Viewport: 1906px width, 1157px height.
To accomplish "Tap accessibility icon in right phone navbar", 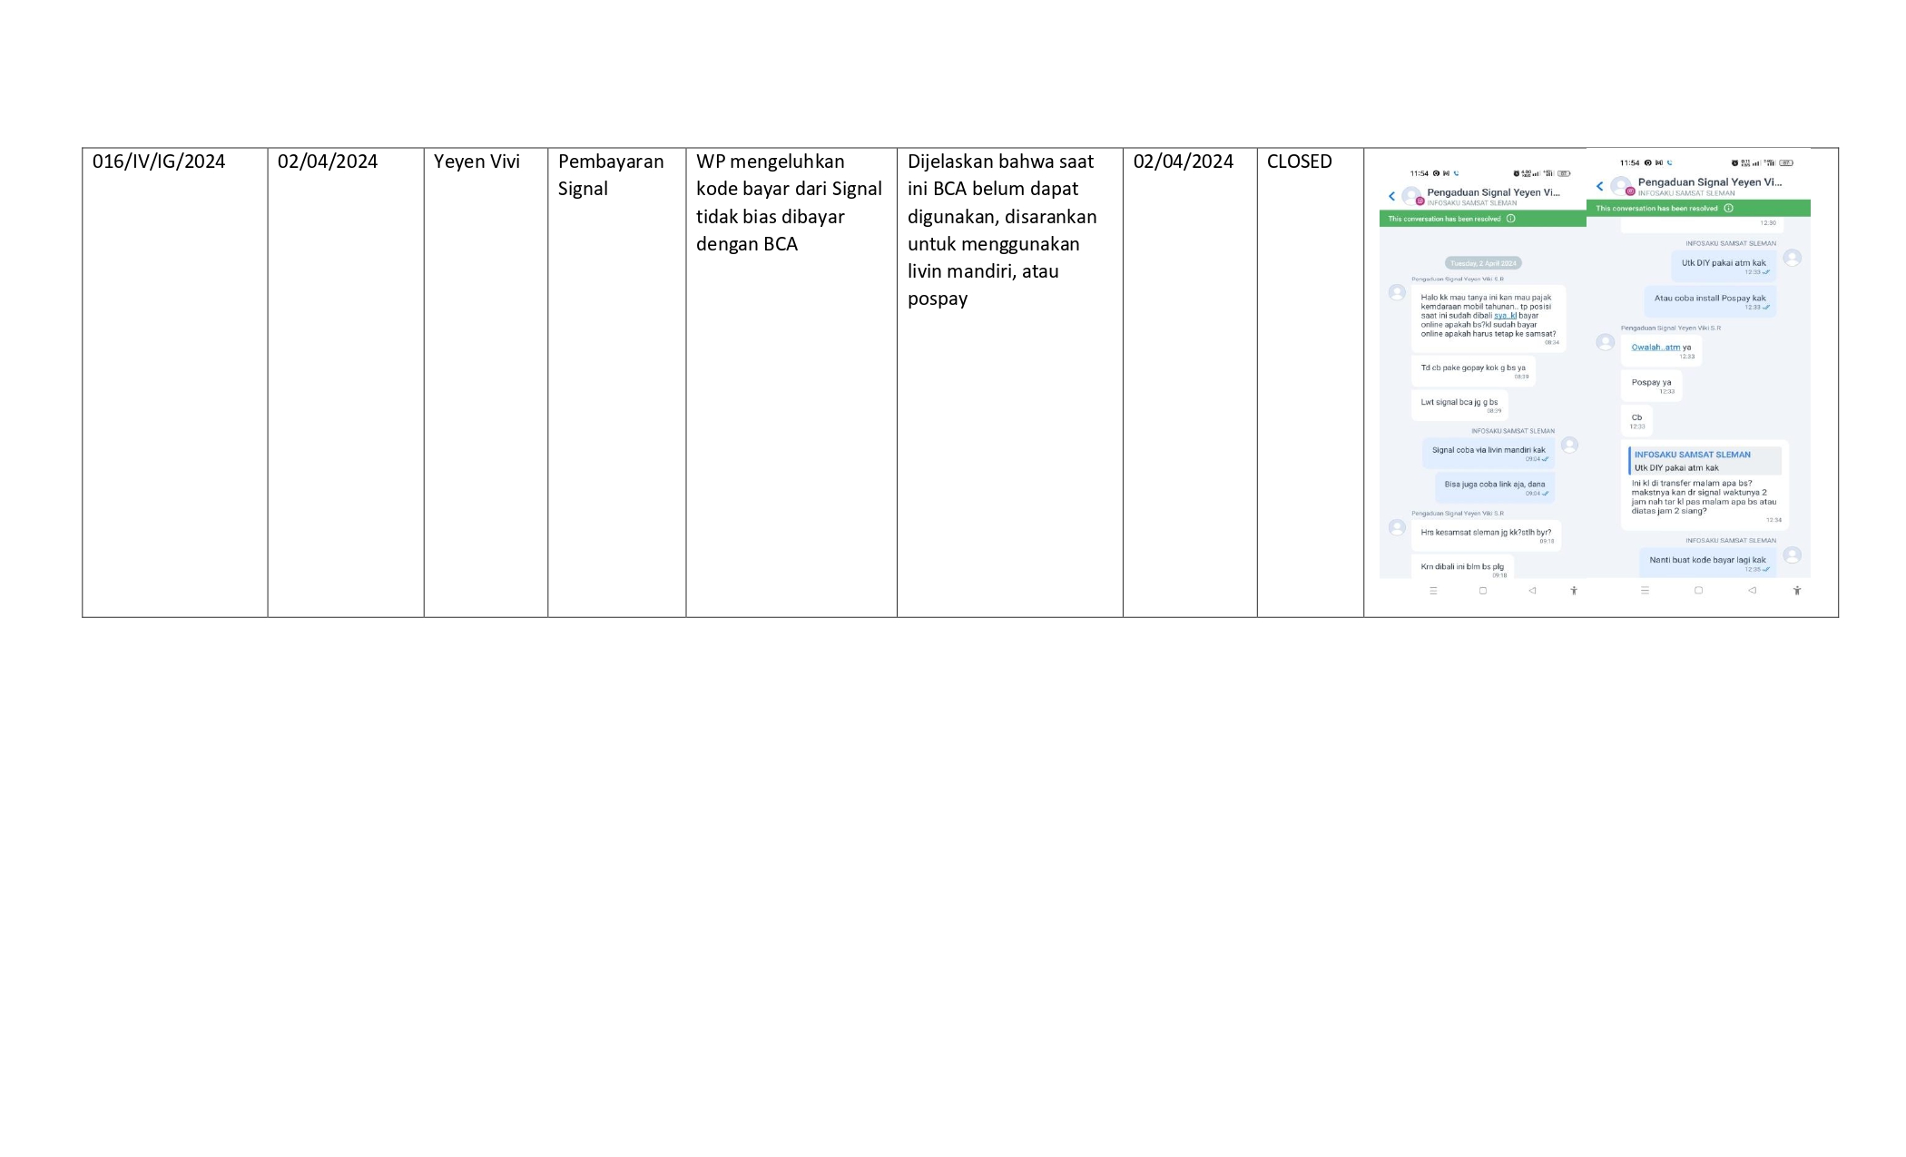I will 1797,591.
